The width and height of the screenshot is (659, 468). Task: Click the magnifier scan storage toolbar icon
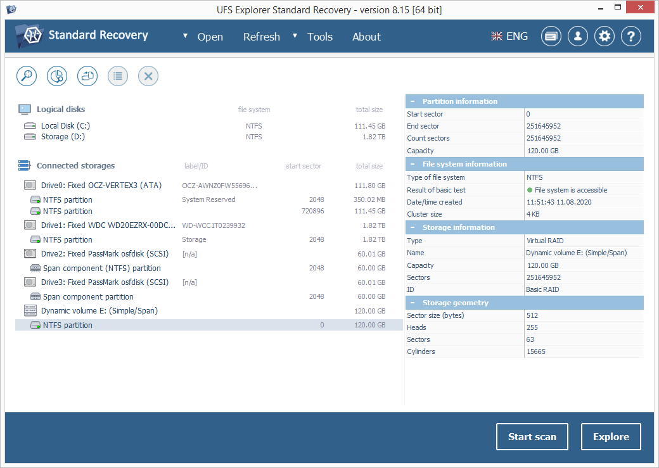click(x=27, y=76)
